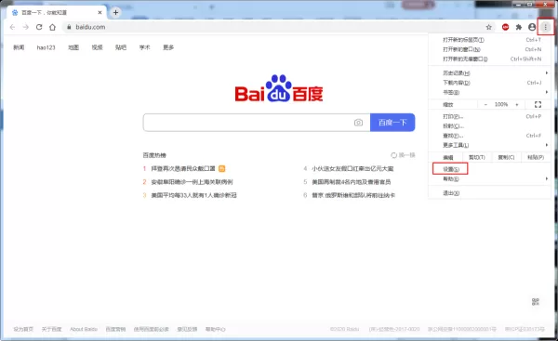This screenshot has width=558, height=341.
Task: Go forward to next page
Action: pos(26,27)
